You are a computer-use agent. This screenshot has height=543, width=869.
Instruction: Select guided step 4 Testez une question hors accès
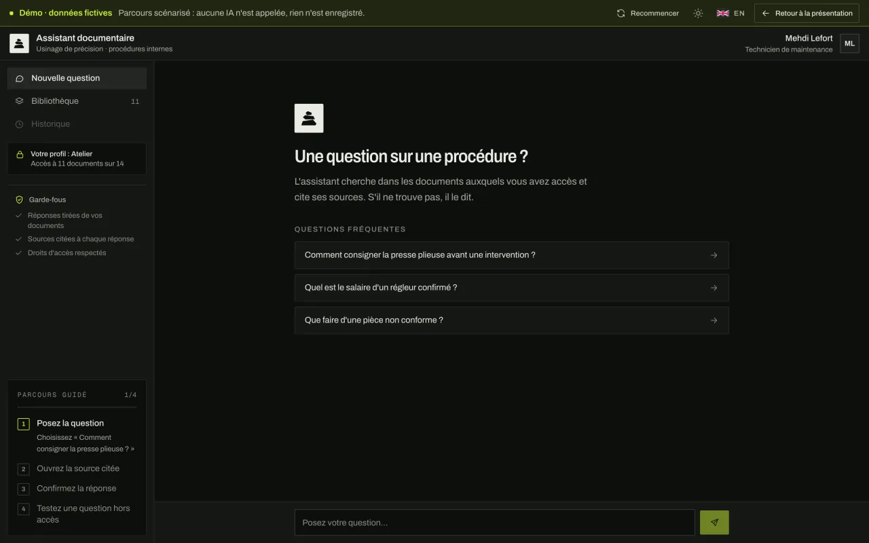pyautogui.click(x=77, y=514)
